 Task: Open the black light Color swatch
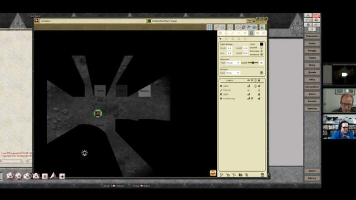[261, 44]
